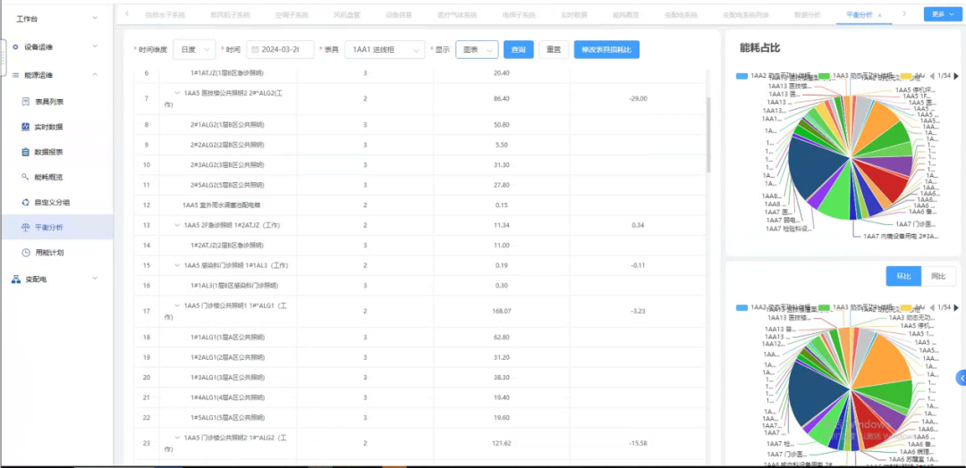The width and height of the screenshot is (966, 468).
Task: Toggle 1AA3 green legend swatch in 能耗占比 chart
Action: (x=824, y=76)
